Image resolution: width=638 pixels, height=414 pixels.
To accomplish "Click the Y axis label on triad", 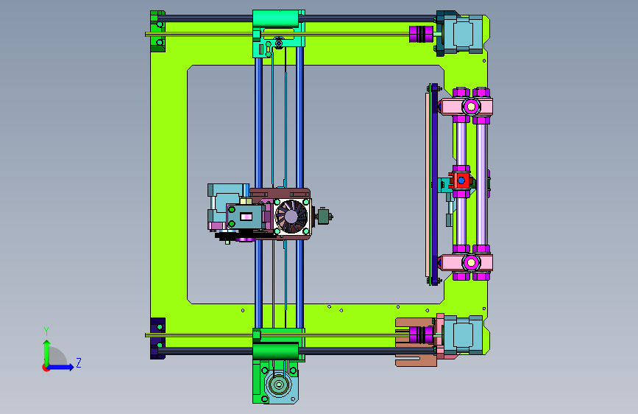I will (46, 331).
